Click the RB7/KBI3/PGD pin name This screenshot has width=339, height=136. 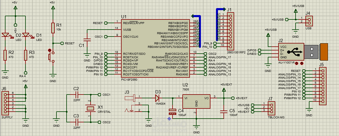point(178,23)
